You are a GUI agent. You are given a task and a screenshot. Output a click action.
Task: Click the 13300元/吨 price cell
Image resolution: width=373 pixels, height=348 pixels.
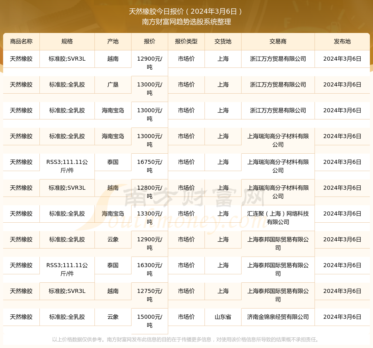pyautogui.click(x=150, y=218)
